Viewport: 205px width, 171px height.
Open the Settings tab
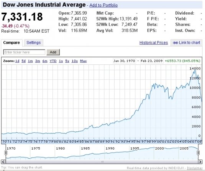tap(34, 43)
